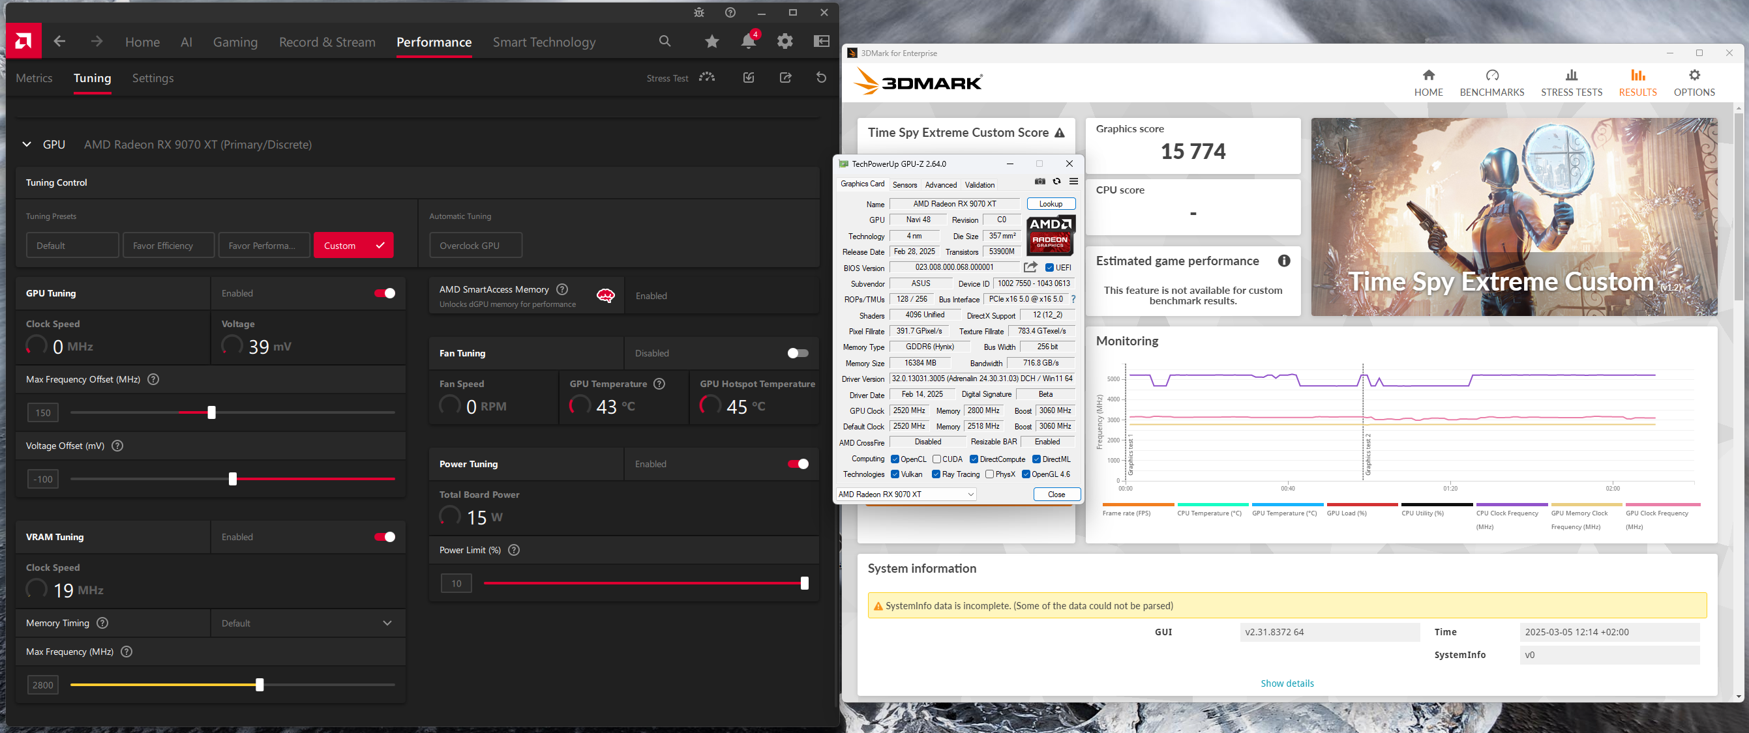The height and width of the screenshot is (733, 1749).
Task: Open estimated game performance info icon
Action: pyautogui.click(x=1284, y=261)
